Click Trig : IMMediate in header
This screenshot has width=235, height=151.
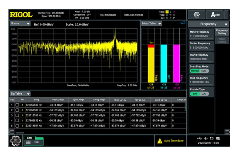pos(108,15)
